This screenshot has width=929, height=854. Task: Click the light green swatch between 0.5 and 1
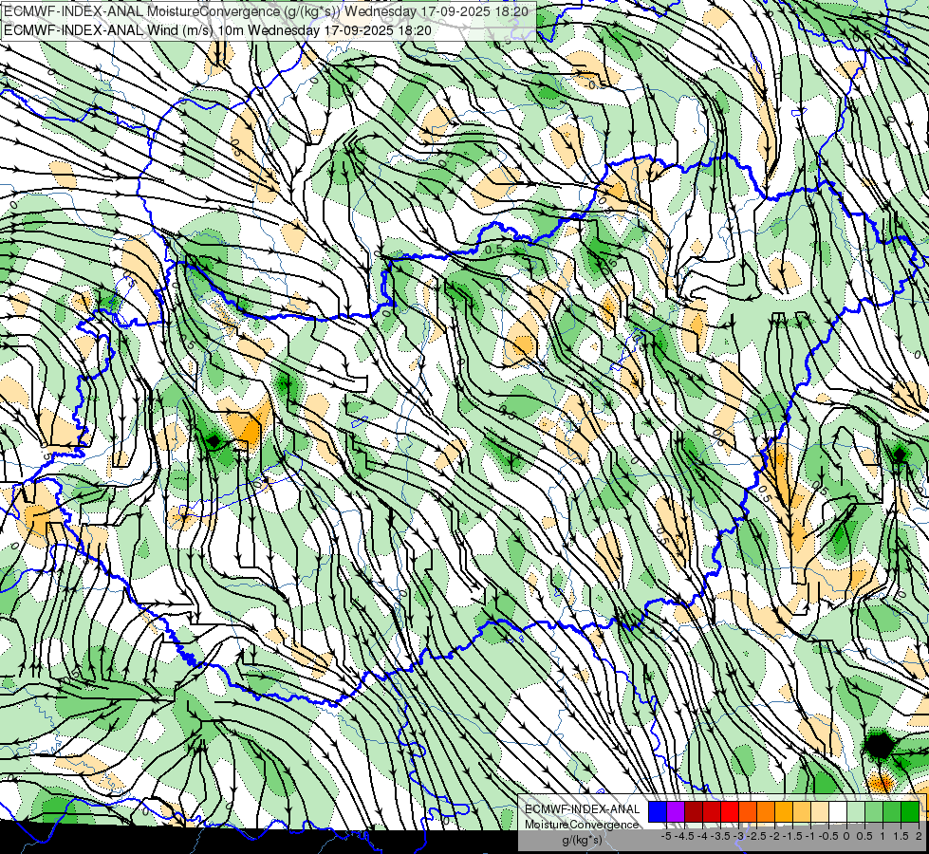[874, 812]
